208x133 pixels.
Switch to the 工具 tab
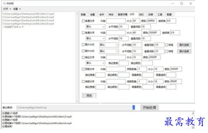(x=160, y=14)
